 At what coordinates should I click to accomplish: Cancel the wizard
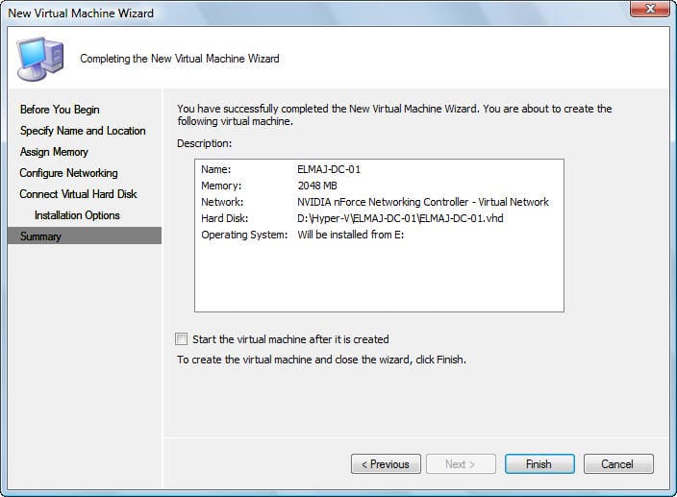click(618, 464)
